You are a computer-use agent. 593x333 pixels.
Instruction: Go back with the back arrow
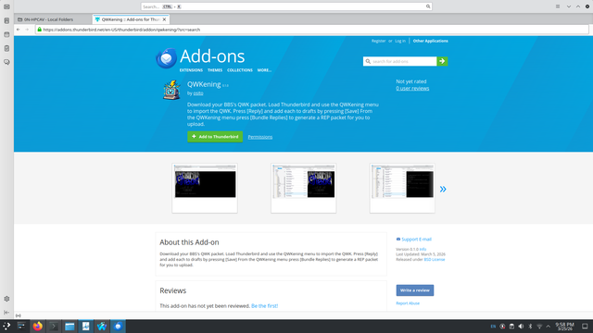coord(19,30)
